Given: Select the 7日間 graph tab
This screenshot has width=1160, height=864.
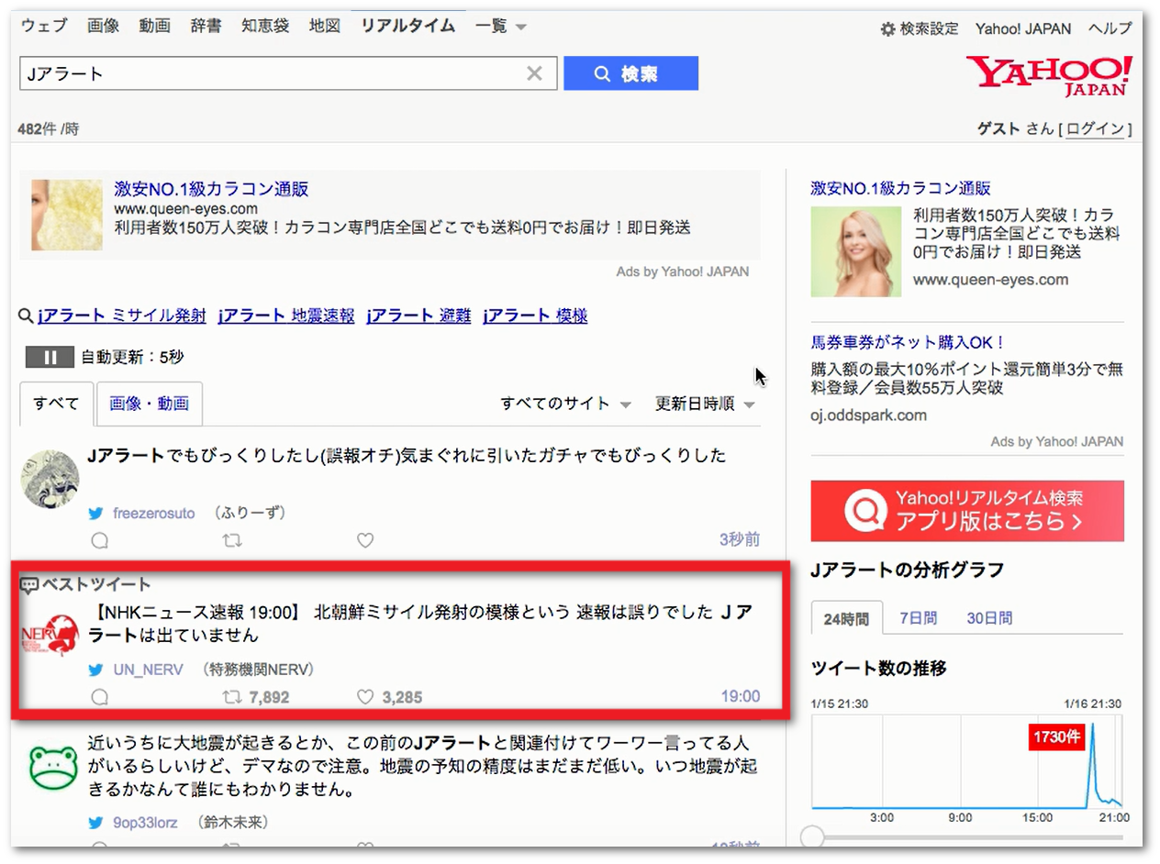Looking at the screenshot, I should click(x=919, y=618).
